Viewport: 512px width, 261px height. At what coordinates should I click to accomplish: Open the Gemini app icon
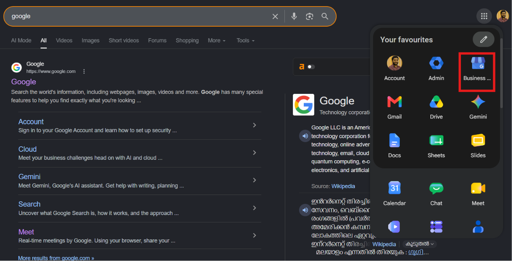point(478,107)
